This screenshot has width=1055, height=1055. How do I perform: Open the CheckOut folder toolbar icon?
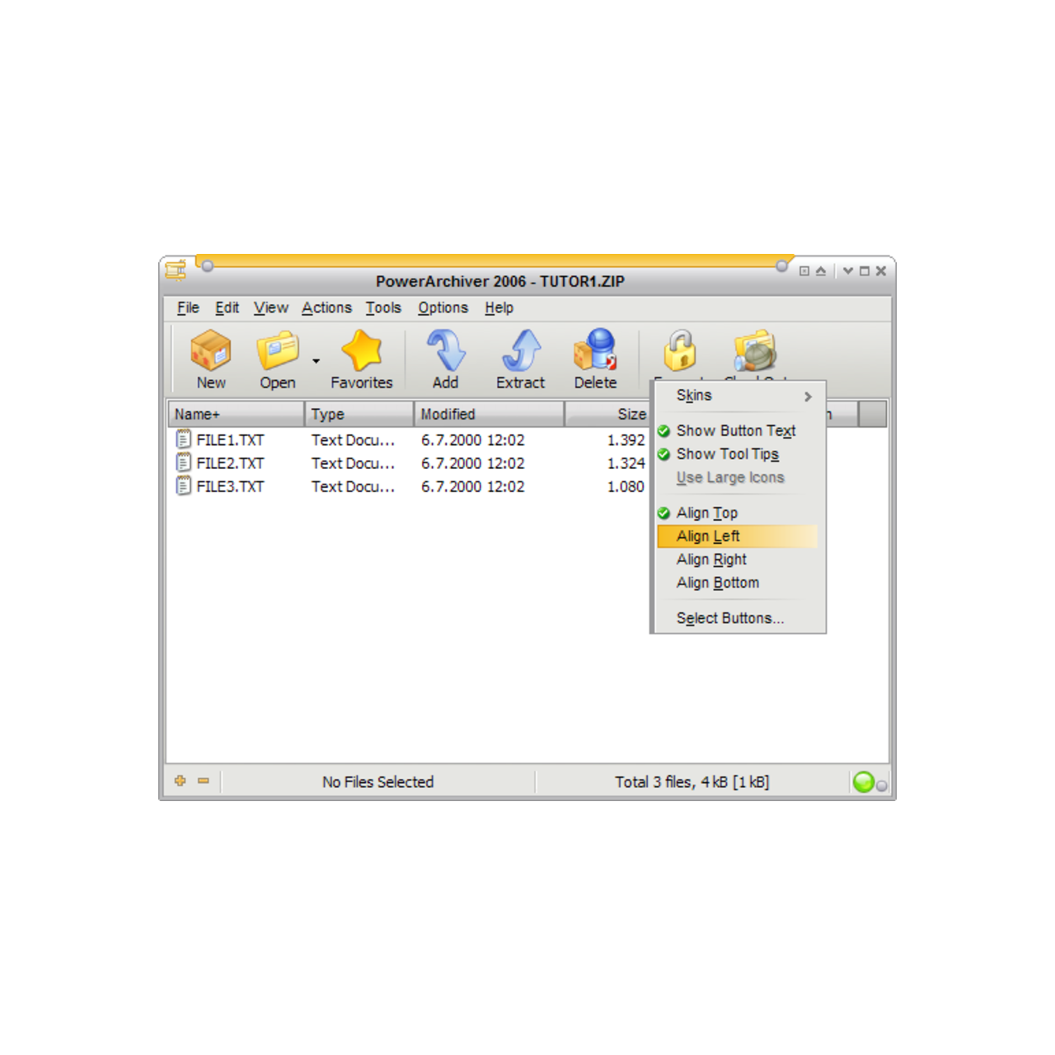tap(754, 354)
